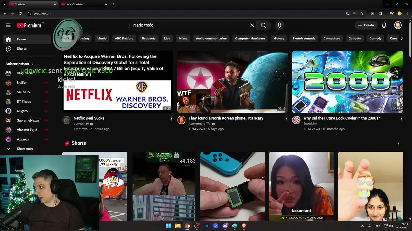Open Netflix Deal Sucks video thumbnail
This screenshot has height=231, width=412.
click(118, 82)
